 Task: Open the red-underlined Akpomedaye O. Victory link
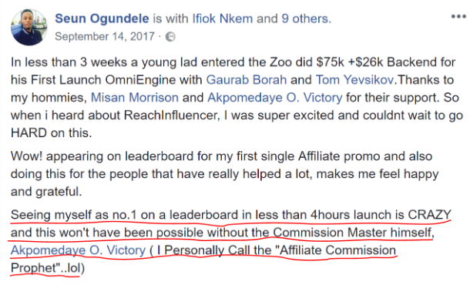79,250
